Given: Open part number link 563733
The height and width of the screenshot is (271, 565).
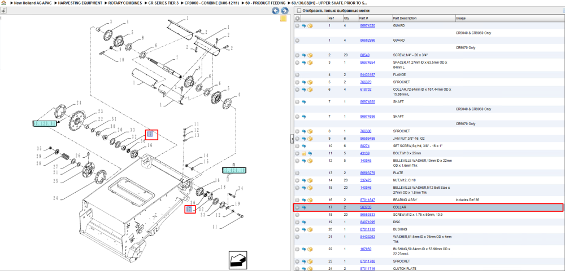Looking at the screenshot, I should [x=366, y=207].
